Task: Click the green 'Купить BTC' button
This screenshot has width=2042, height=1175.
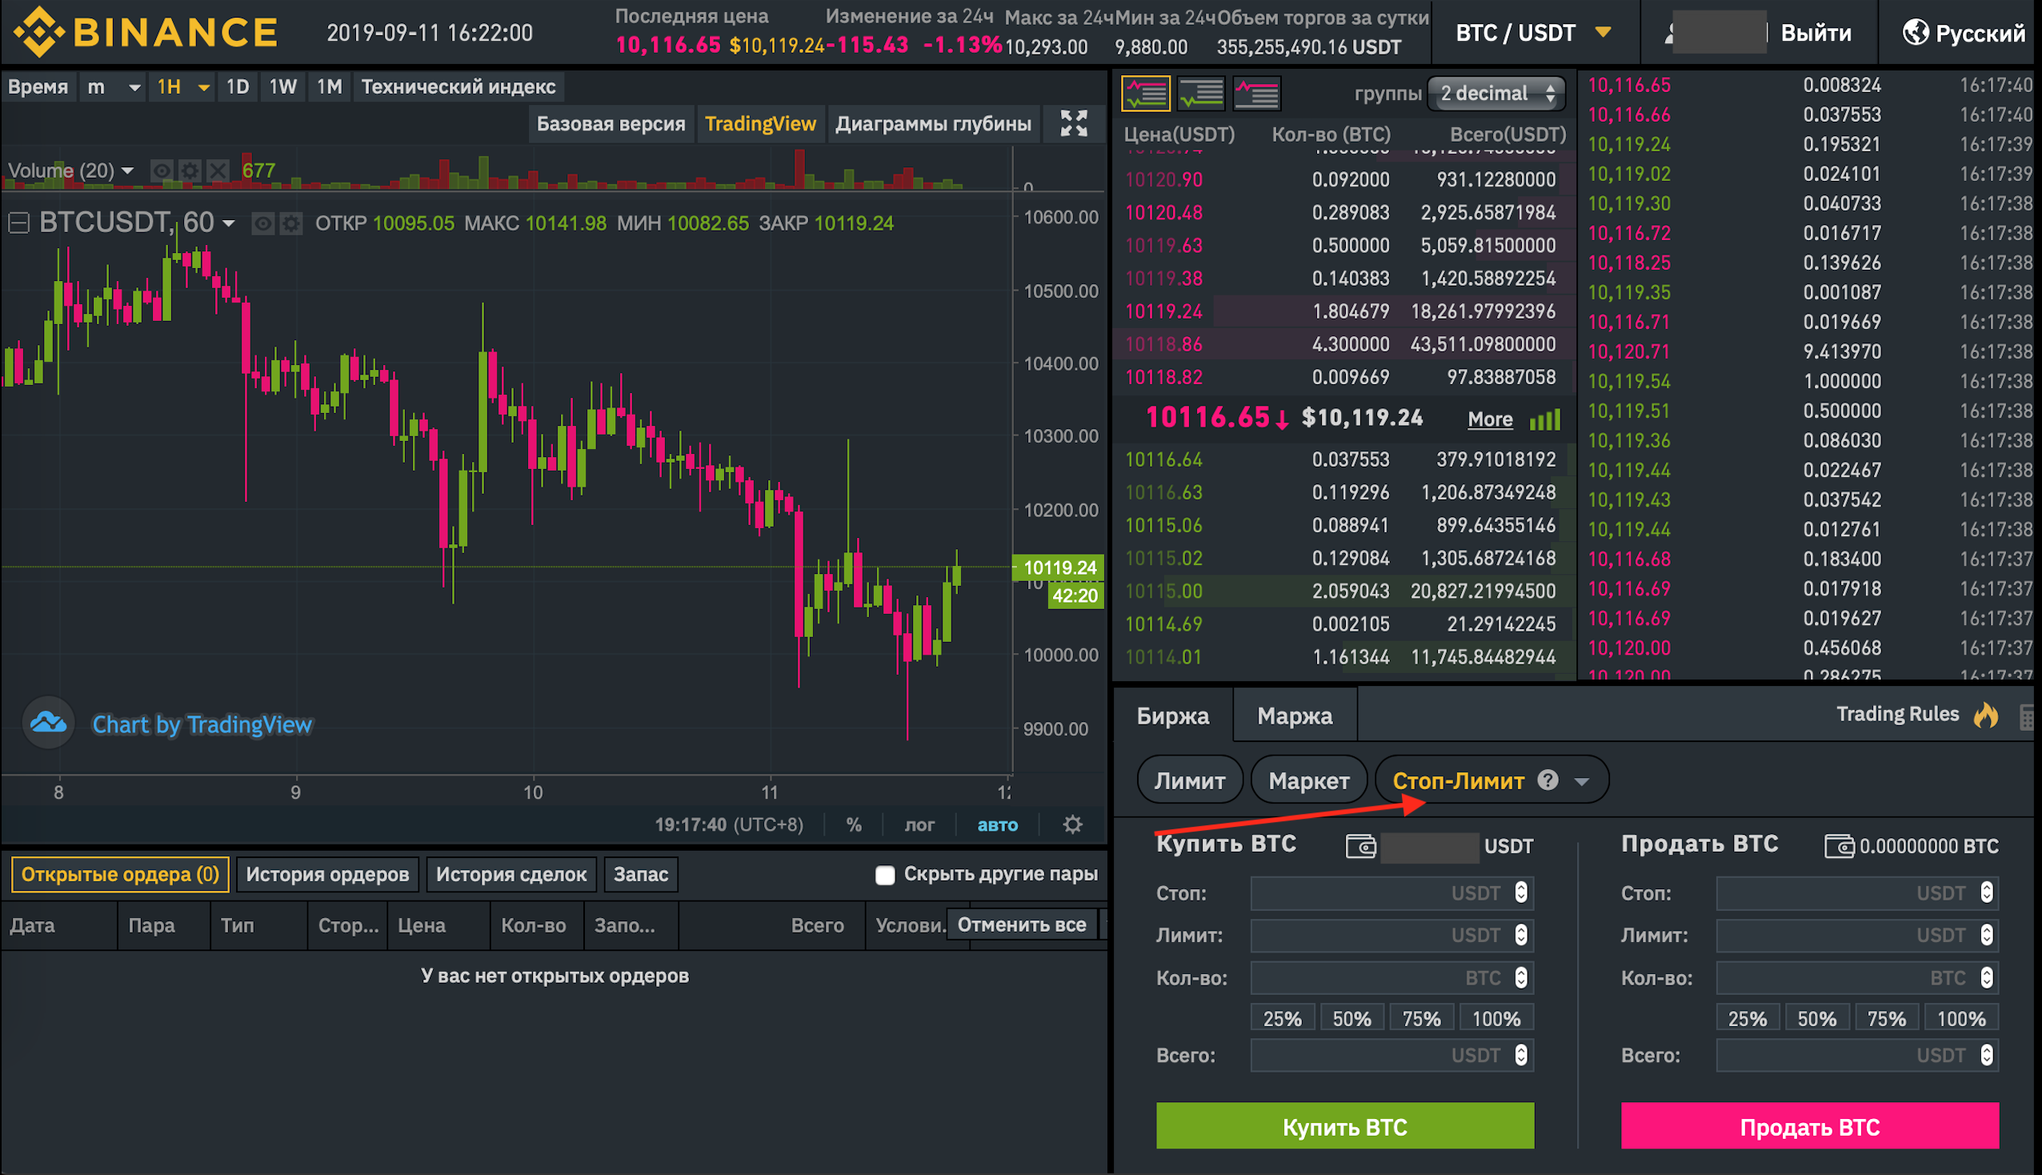Action: coord(1345,1127)
